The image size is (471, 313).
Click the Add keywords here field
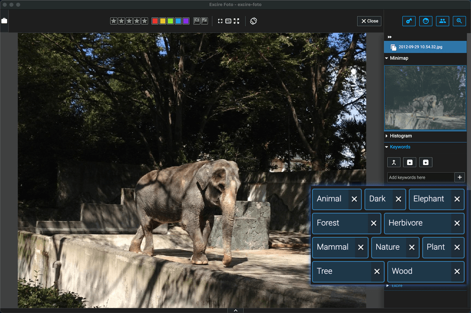[x=420, y=177]
